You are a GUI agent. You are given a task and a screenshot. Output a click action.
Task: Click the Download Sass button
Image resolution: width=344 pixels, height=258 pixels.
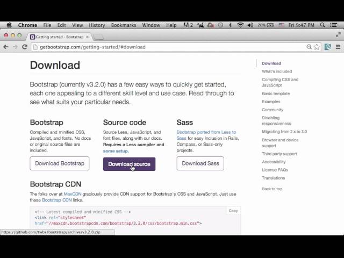(x=200, y=163)
